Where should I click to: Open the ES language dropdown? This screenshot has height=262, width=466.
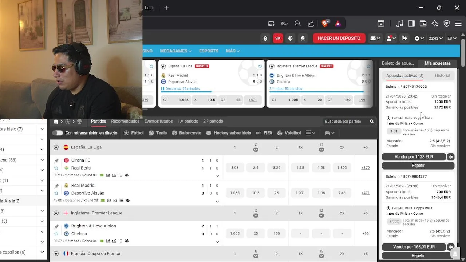click(452, 38)
